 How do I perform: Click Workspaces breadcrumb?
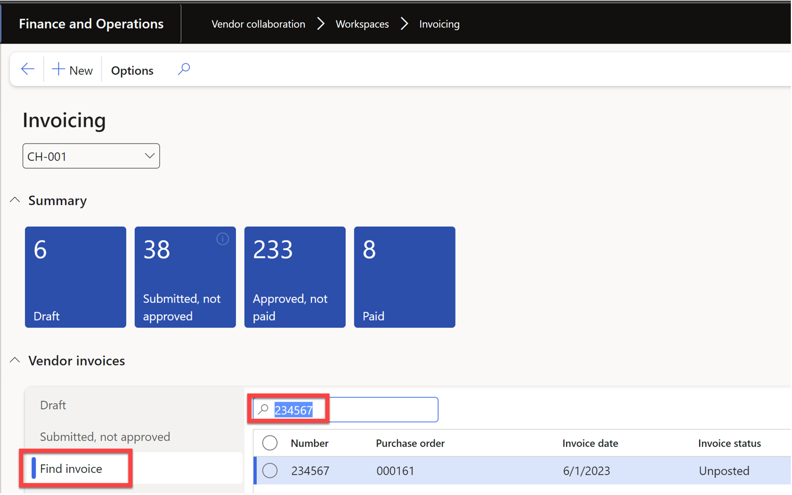pos(362,24)
